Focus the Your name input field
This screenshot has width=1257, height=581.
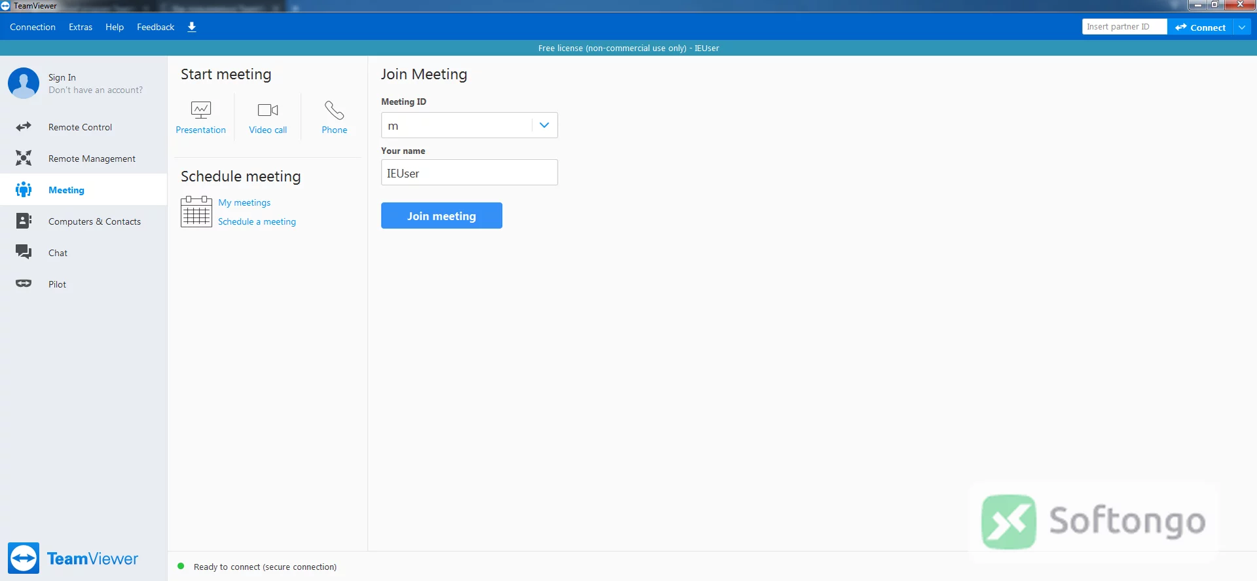click(469, 172)
